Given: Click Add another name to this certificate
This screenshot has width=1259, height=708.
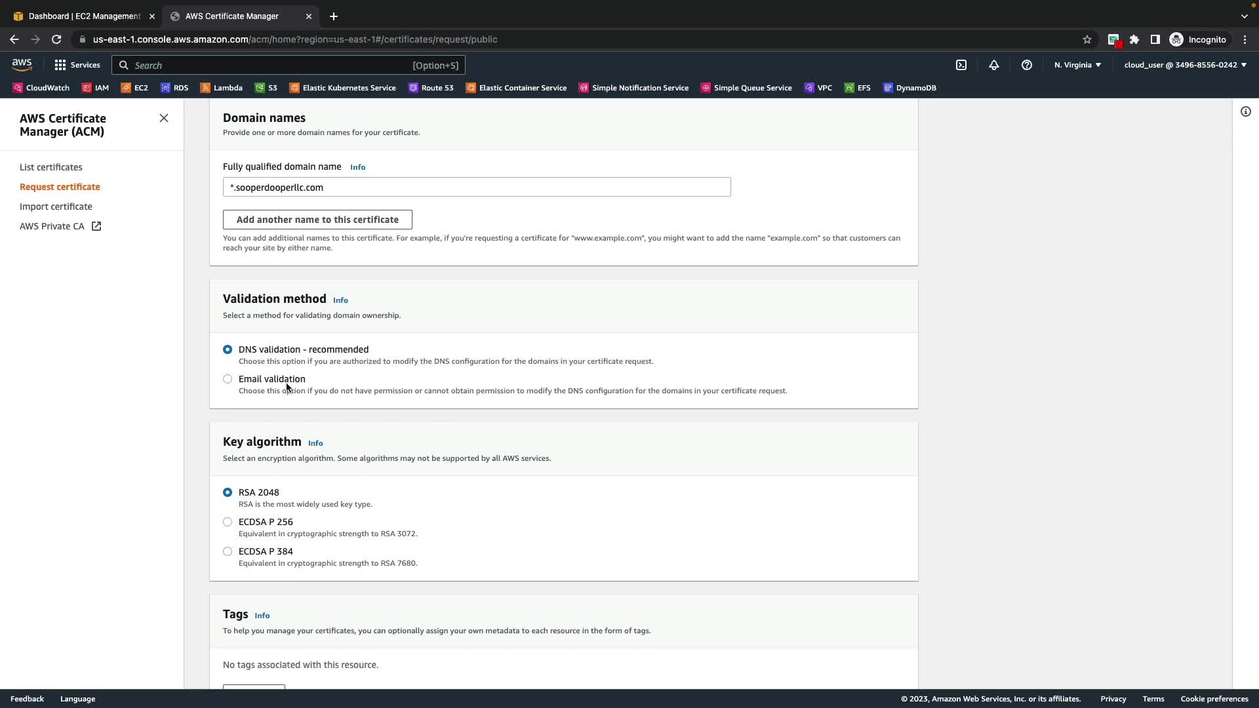Looking at the screenshot, I should 317,220.
